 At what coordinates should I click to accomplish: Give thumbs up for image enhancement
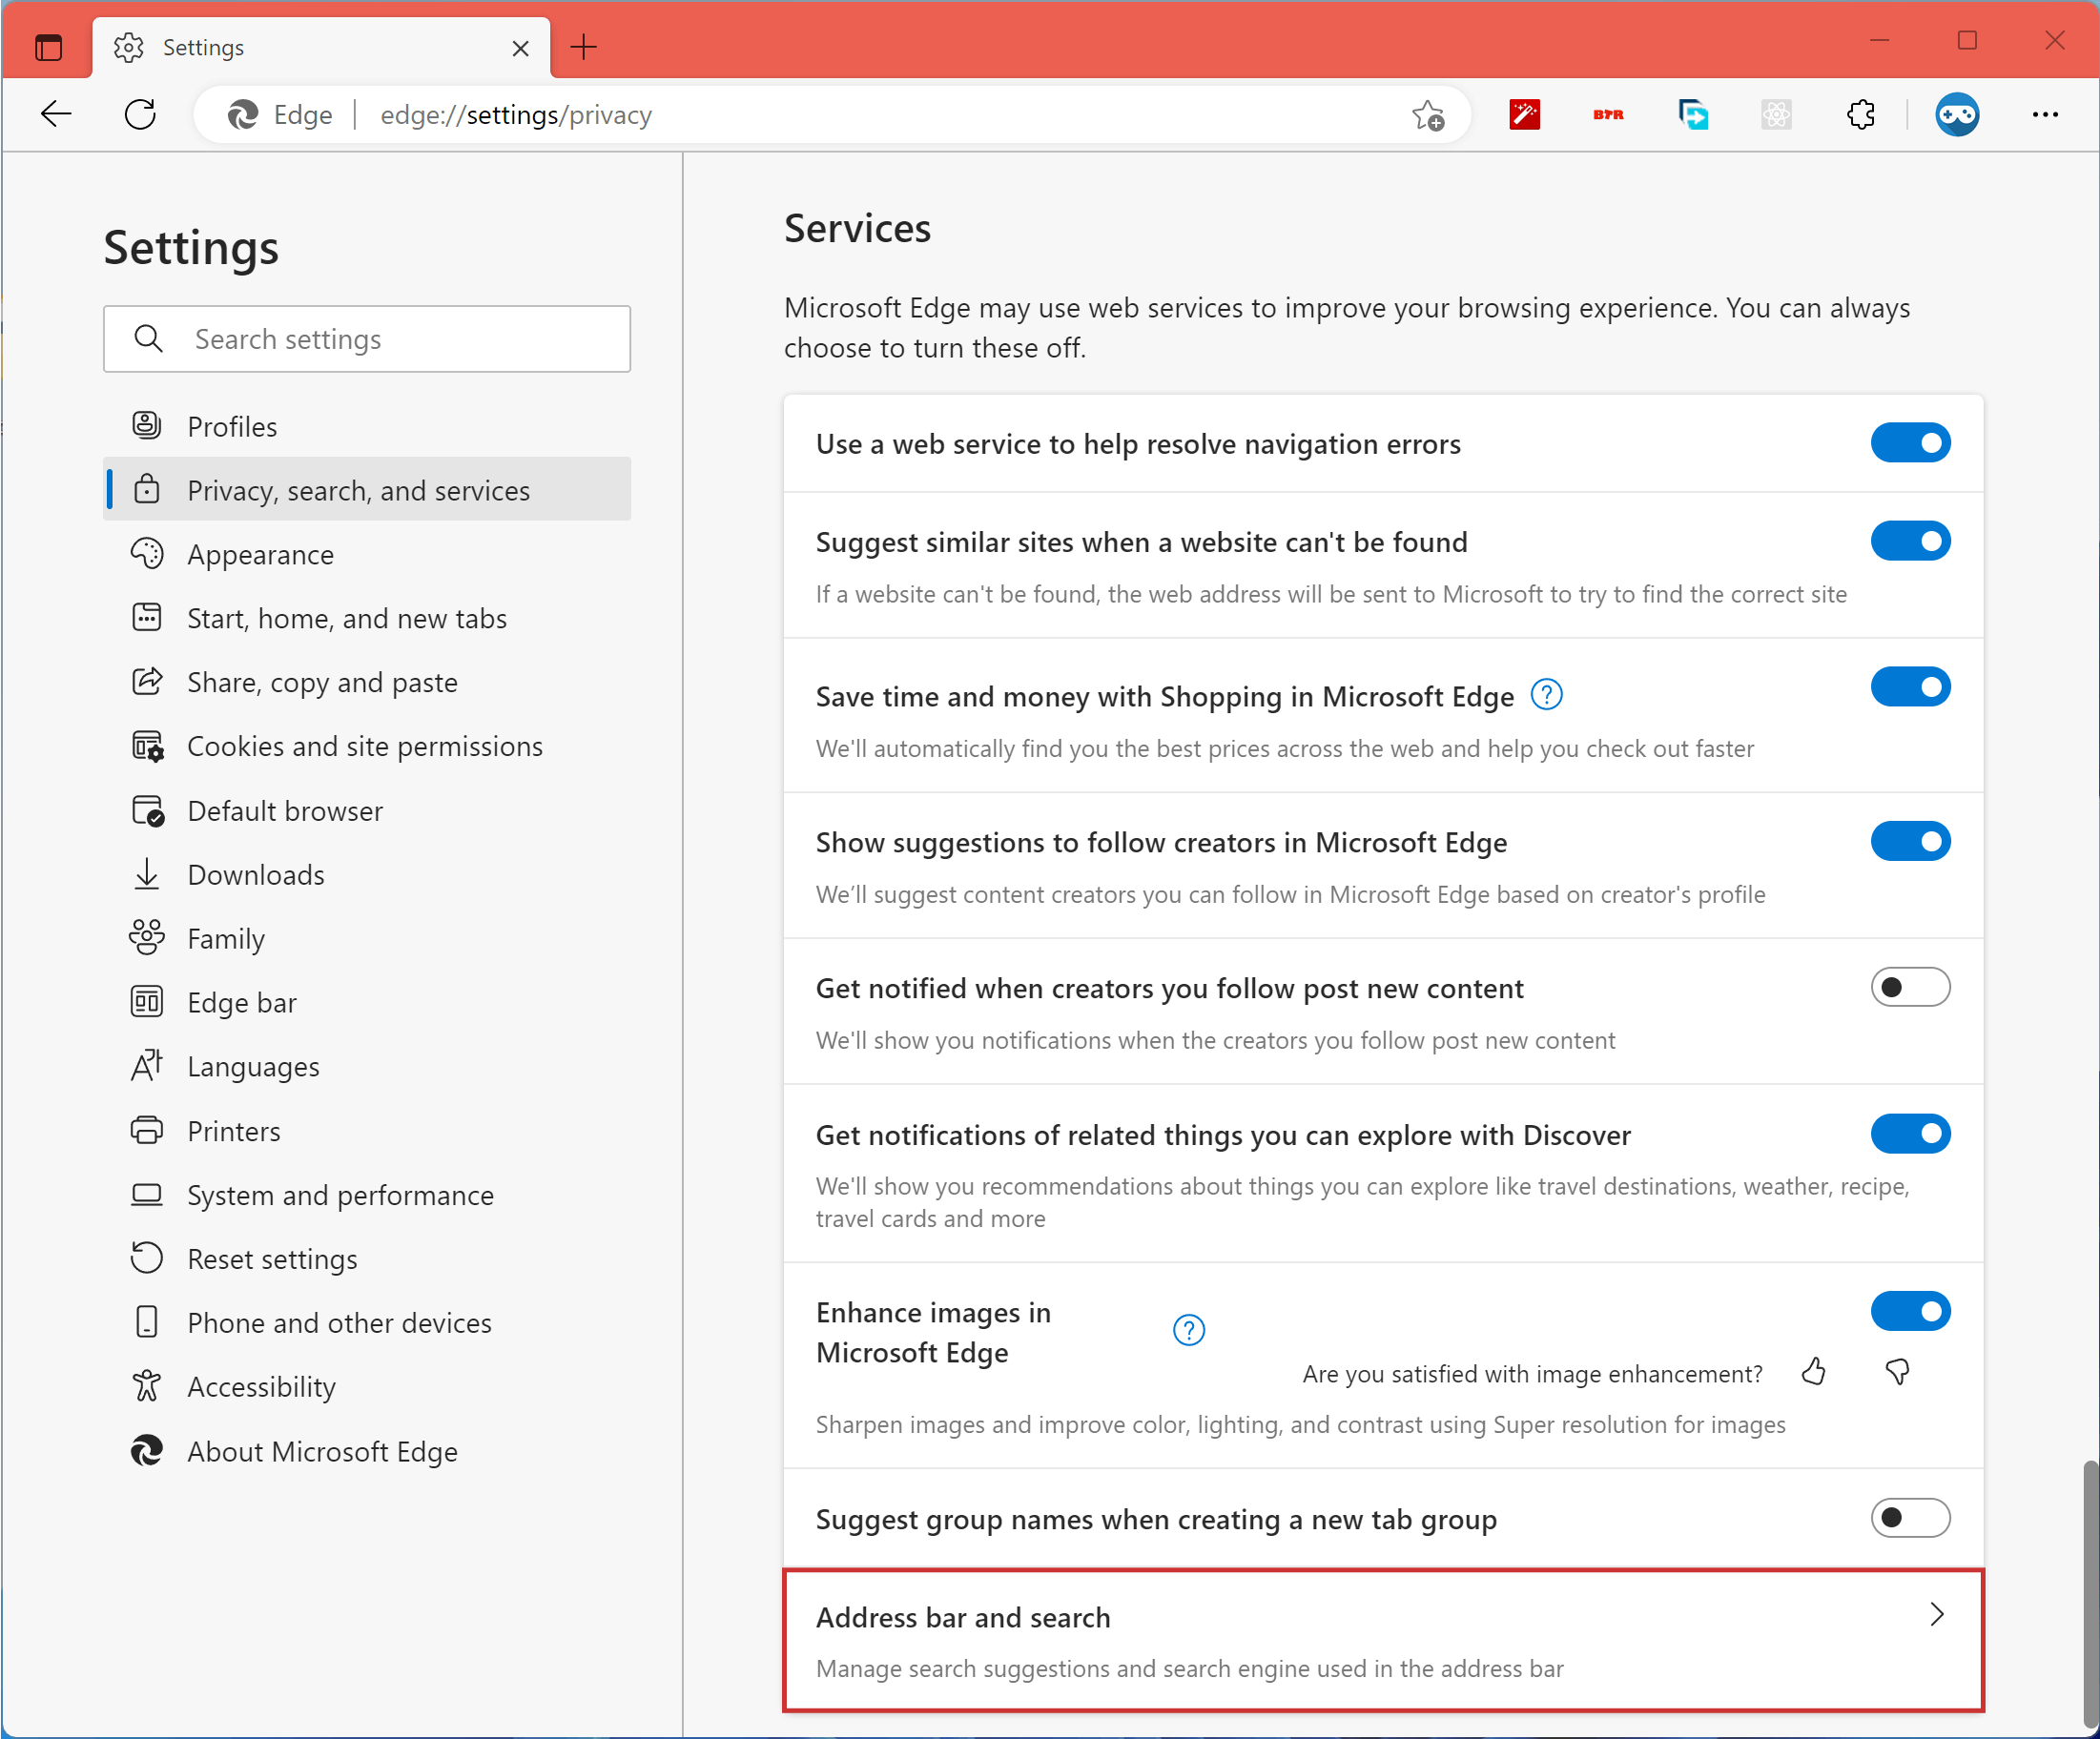click(x=1813, y=1371)
